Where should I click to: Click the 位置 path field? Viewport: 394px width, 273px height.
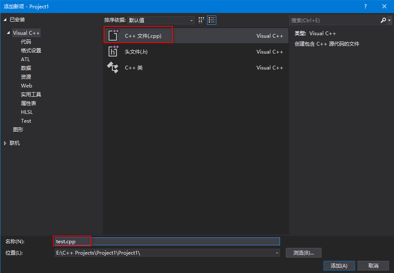[167, 253]
